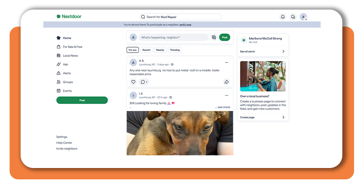Focus the What's happening, neighbor? box
Screen dimensions: 364x190
[x=173, y=38]
